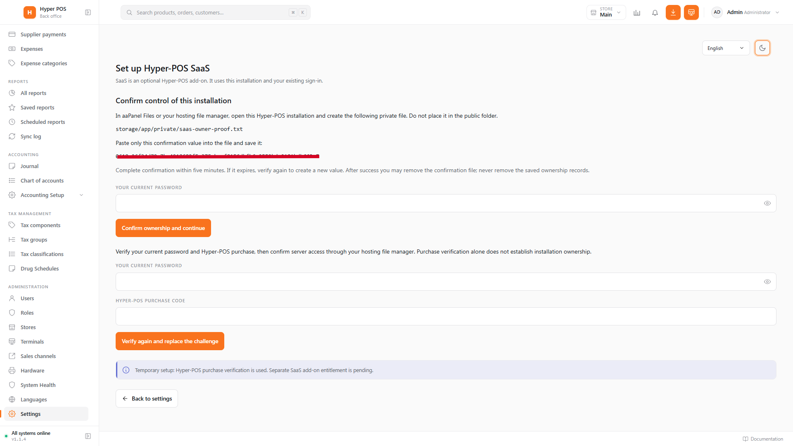The height and width of the screenshot is (446, 793).
Task: Select Settings in the sidebar
Action: point(46,414)
